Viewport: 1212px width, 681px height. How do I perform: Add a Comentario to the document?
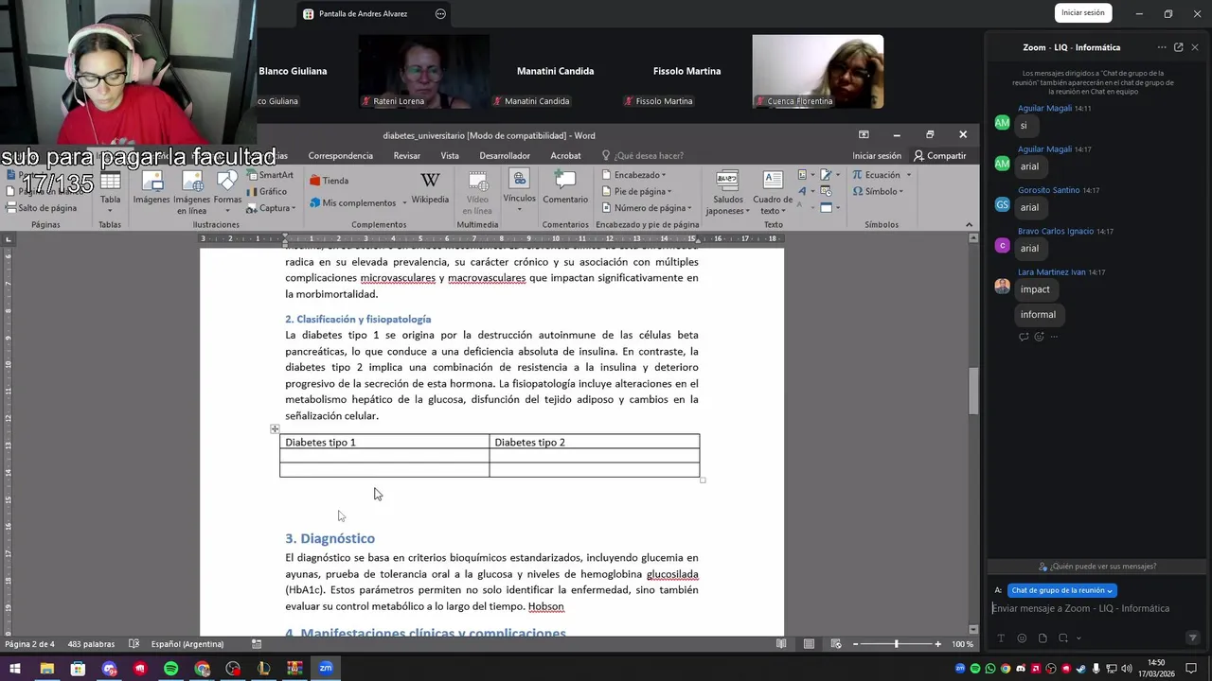coord(565,188)
